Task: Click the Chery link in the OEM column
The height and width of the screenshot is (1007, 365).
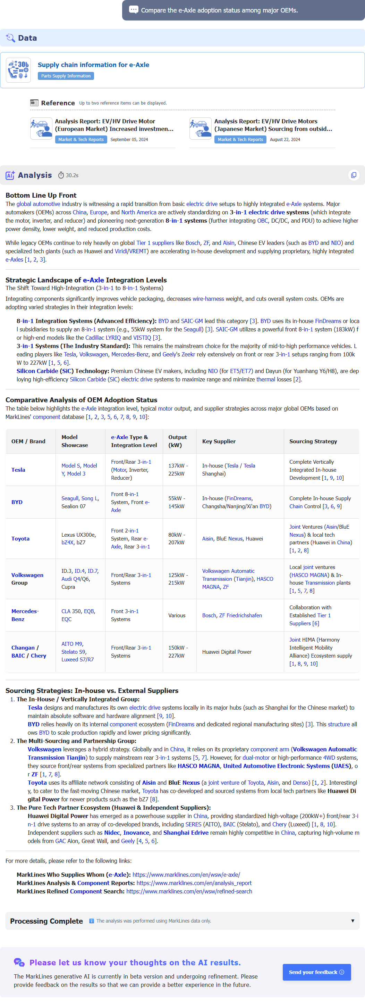Action: [38, 655]
